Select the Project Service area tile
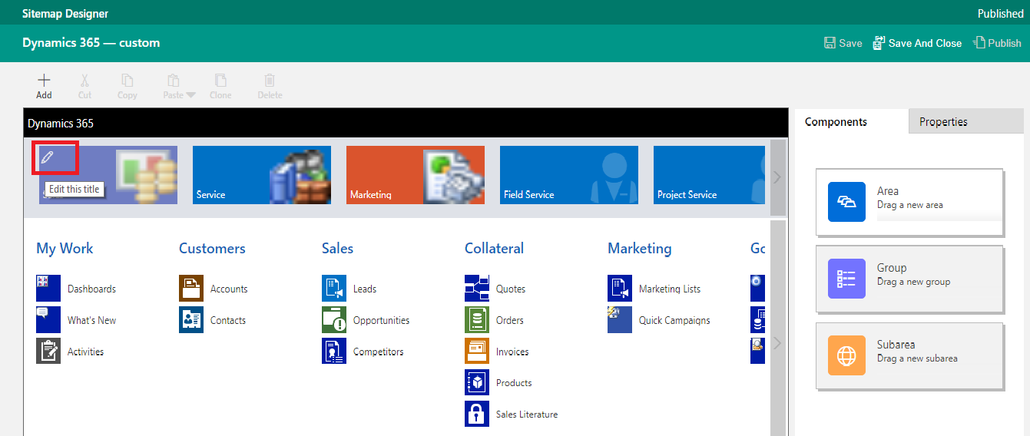Image resolution: width=1030 pixels, height=436 pixels. tap(709, 175)
